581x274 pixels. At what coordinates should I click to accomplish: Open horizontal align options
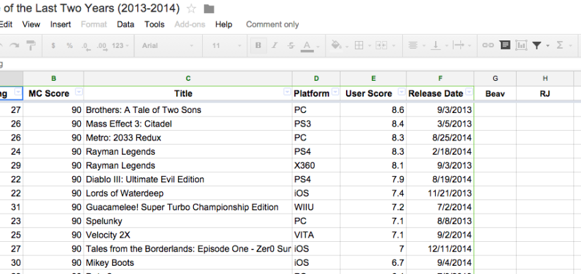coord(412,45)
